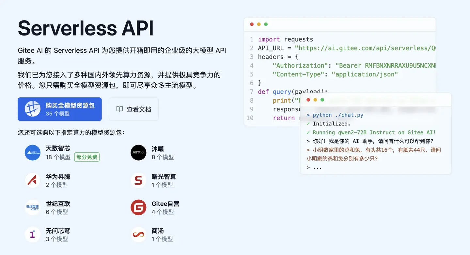
Task: Open the 18 个模型 link under 天数智芯
Action: (57, 157)
